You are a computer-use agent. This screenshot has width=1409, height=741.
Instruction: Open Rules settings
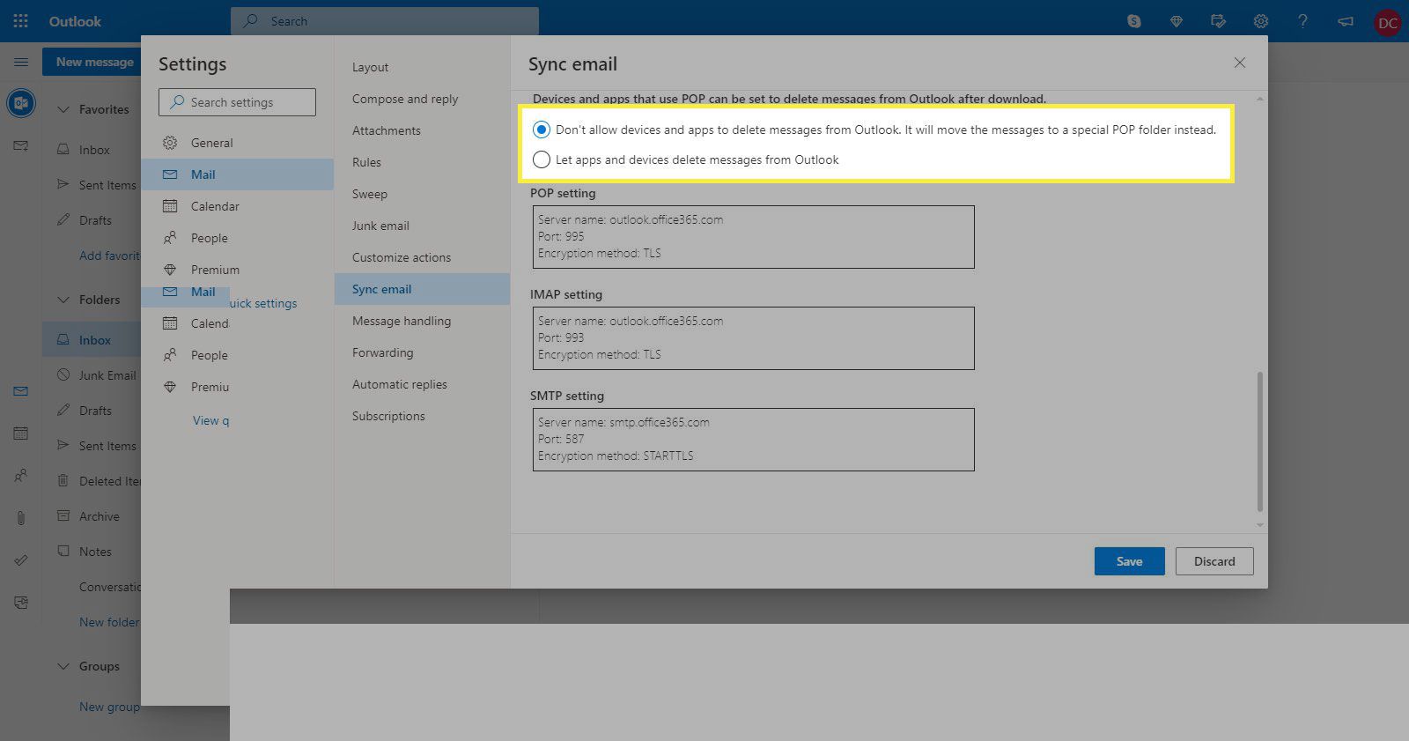pos(422,162)
